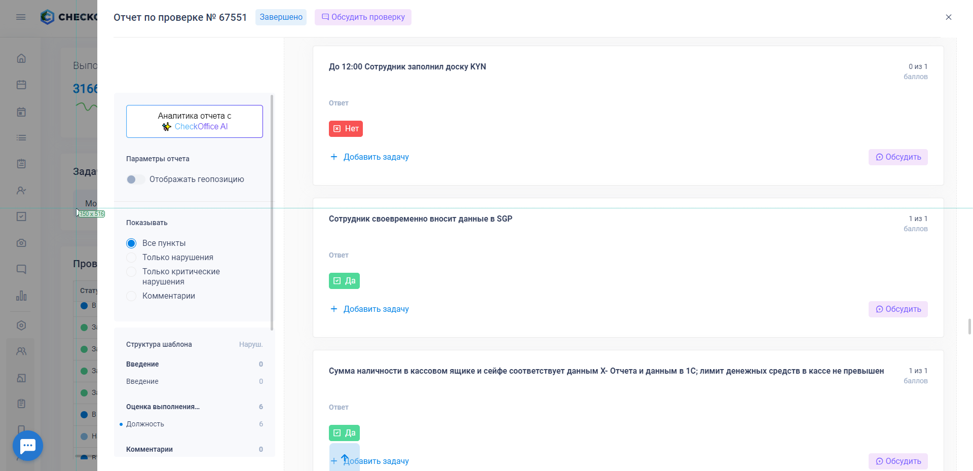Open the bar chart analytics icon

point(21,296)
